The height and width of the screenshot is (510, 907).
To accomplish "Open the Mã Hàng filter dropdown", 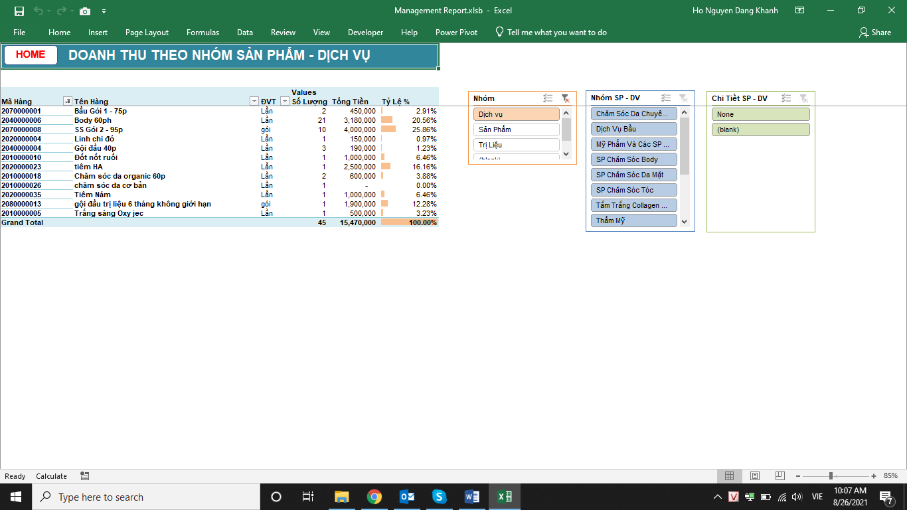I will (x=67, y=101).
